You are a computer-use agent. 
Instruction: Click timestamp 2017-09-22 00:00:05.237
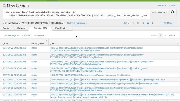14,95
